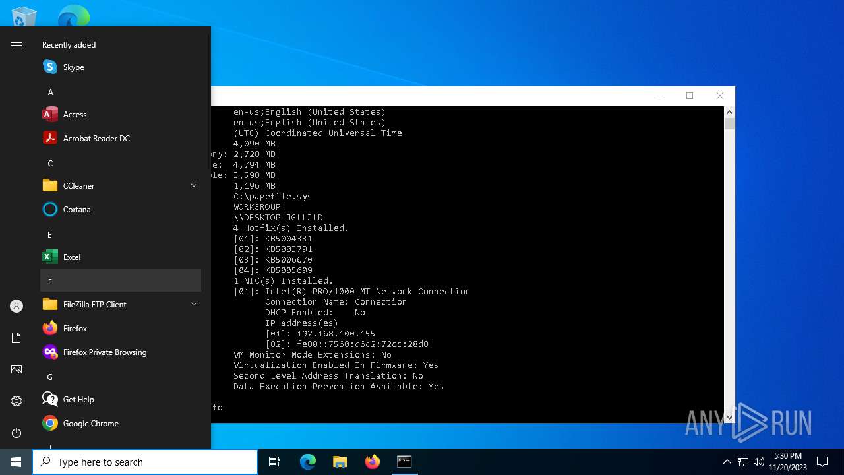
Task: Open Firefox Private Browsing
Action: click(x=121, y=352)
